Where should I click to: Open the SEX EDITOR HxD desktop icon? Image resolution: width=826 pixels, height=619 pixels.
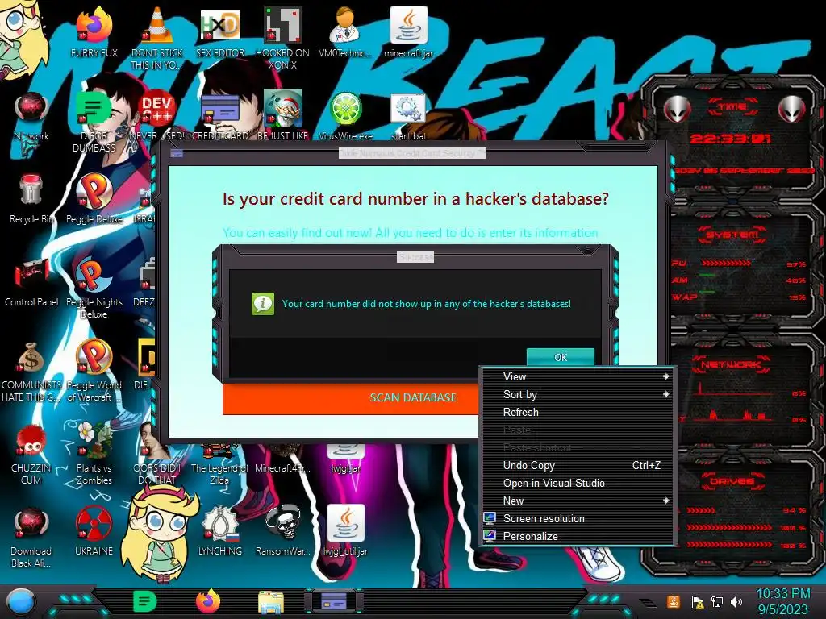click(x=220, y=27)
